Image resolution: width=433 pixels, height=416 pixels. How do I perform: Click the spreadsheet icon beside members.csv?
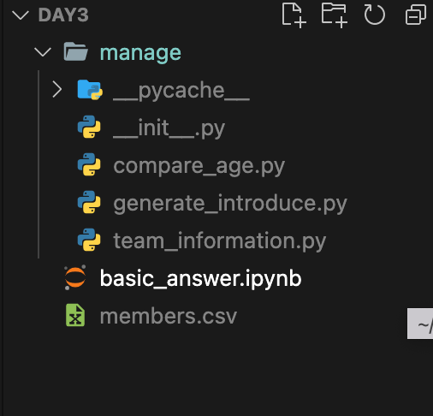point(75,315)
